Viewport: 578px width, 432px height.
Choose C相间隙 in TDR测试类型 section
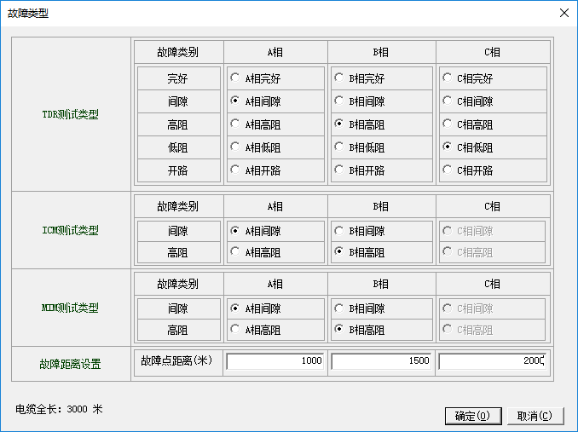(448, 101)
